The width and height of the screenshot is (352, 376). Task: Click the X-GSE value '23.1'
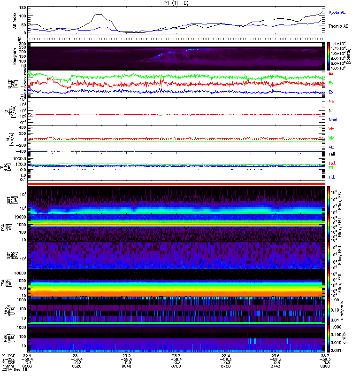[77, 356]
